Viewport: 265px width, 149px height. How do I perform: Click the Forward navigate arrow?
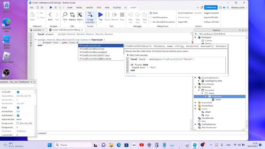(x=57, y=17)
